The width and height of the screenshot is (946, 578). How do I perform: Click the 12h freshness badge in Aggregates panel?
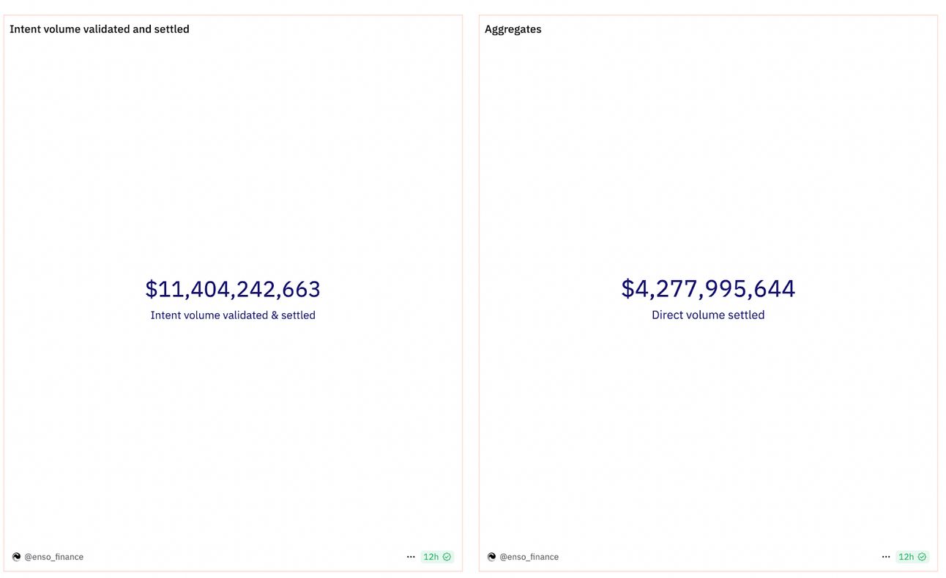point(912,557)
